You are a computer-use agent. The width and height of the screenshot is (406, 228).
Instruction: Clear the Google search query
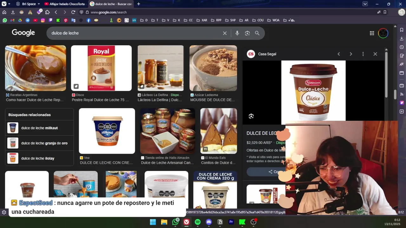pos(225,33)
